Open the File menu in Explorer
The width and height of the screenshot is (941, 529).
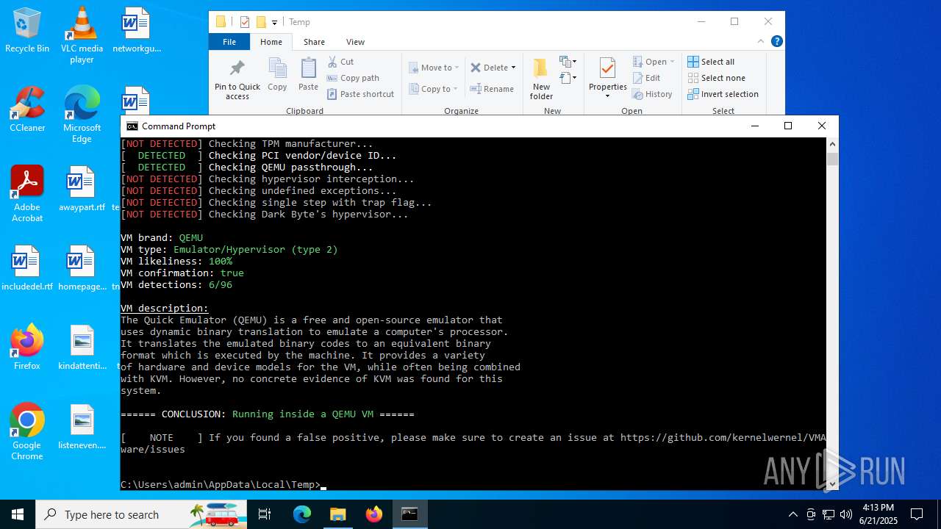(x=229, y=42)
